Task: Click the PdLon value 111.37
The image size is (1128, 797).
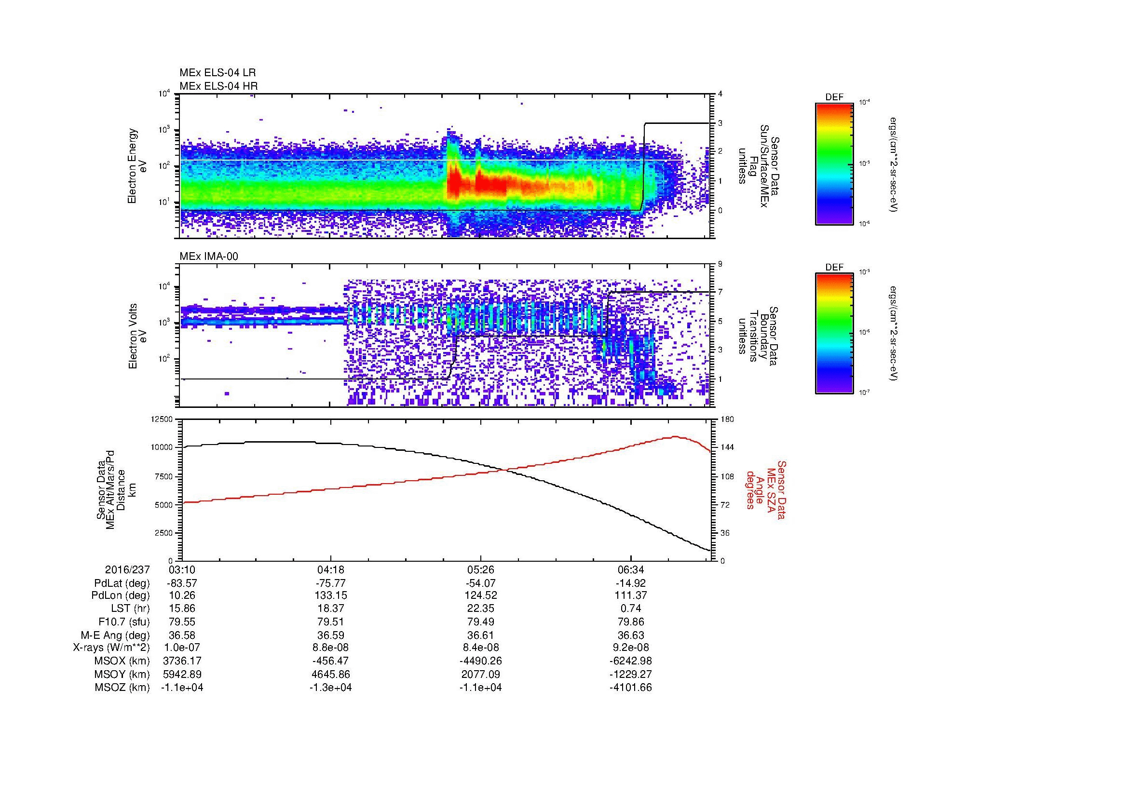Action: [x=631, y=595]
